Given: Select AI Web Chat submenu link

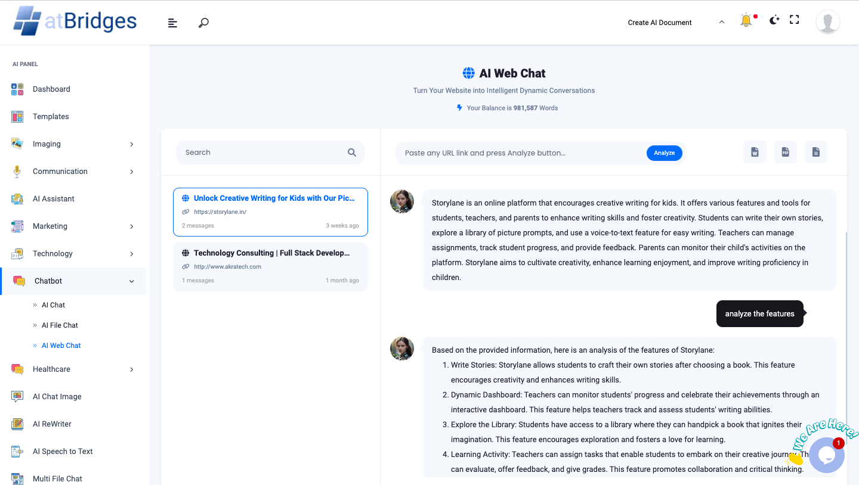Looking at the screenshot, I should click(61, 346).
